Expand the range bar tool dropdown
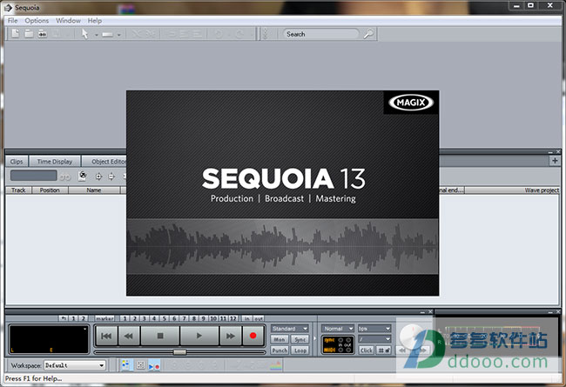This screenshot has height=387, width=566. coord(118,35)
